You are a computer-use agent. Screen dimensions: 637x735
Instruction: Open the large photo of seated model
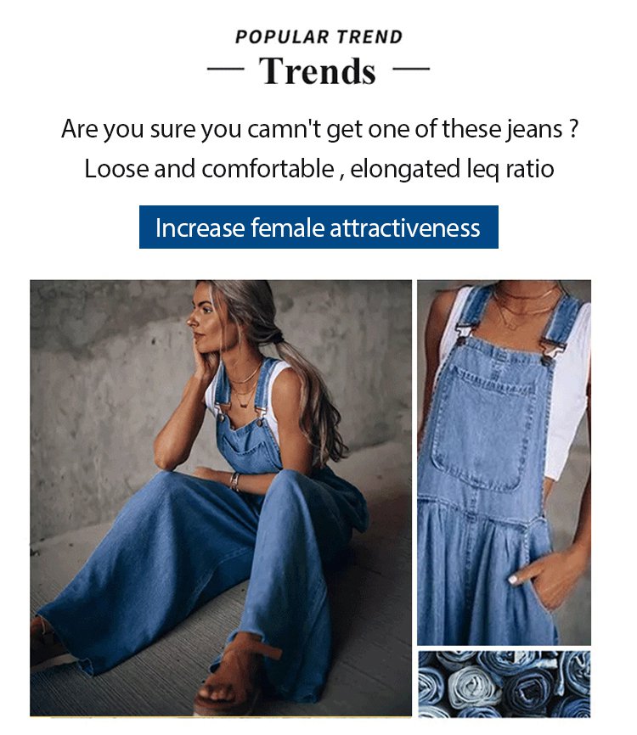click(x=221, y=498)
